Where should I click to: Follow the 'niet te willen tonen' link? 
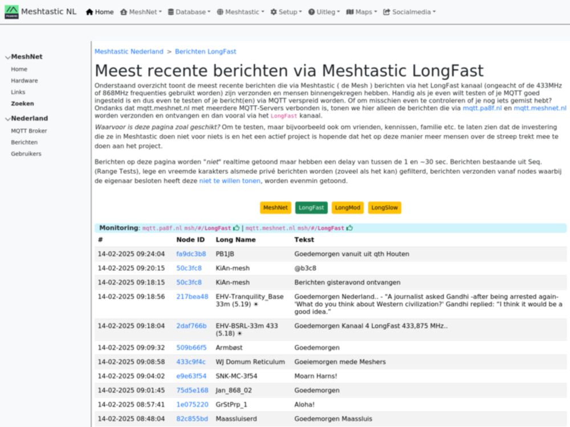tap(230, 181)
